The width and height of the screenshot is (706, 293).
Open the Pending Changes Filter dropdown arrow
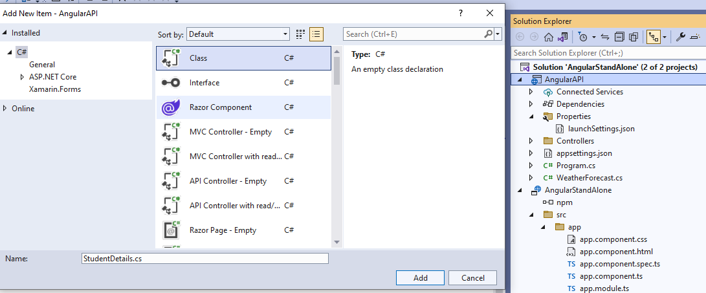[593, 37]
